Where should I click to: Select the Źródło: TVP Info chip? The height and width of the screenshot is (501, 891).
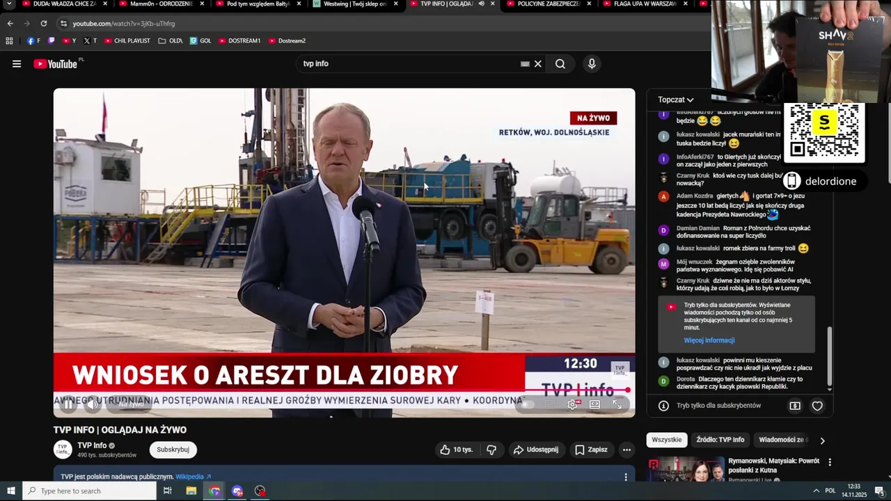(x=720, y=440)
